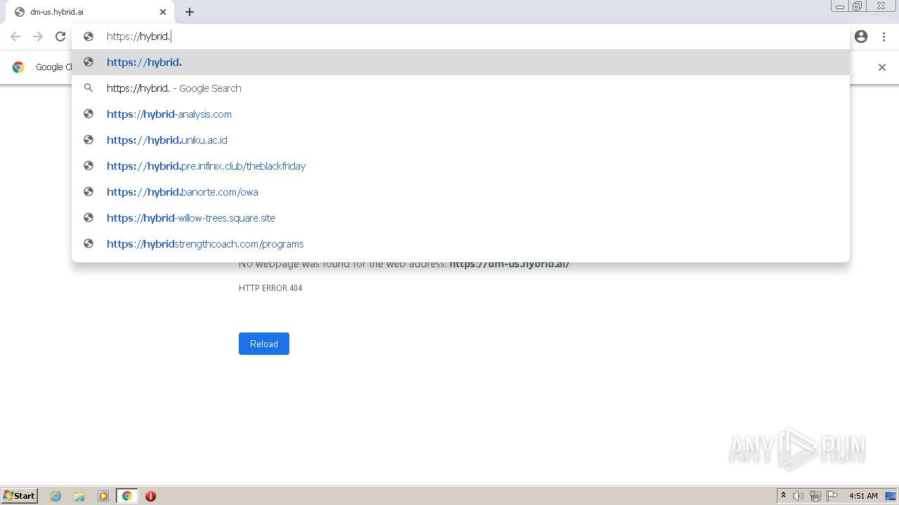Click globe icon beside hybrid.pre.infinix.club suggestion
This screenshot has height=505, width=899.
click(88, 166)
